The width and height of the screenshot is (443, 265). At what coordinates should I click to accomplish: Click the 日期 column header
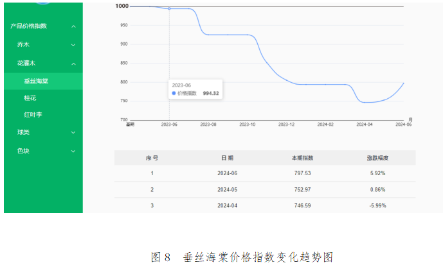[x=227, y=158]
